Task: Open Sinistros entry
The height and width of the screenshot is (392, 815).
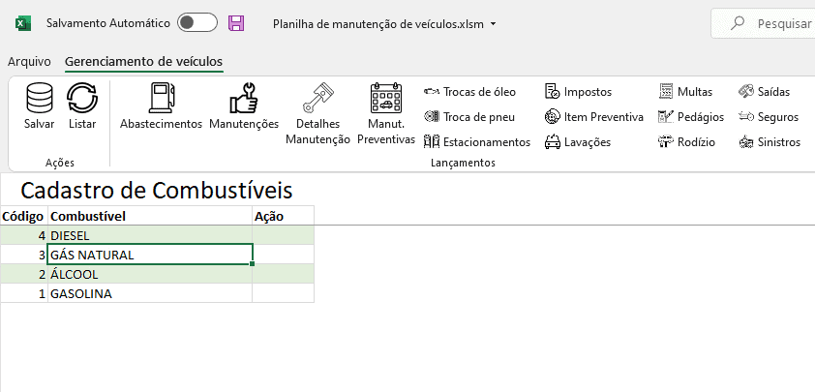Action: pyautogui.click(x=770, y=142)
